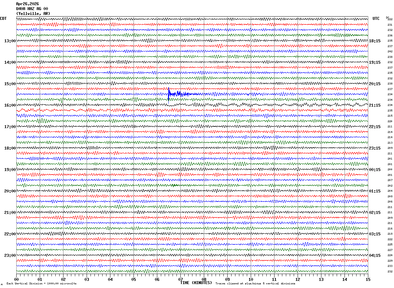Viewport: 394px width, 288px height.
Task: Click the CDT timezone label
Action: tap(3, 19)
